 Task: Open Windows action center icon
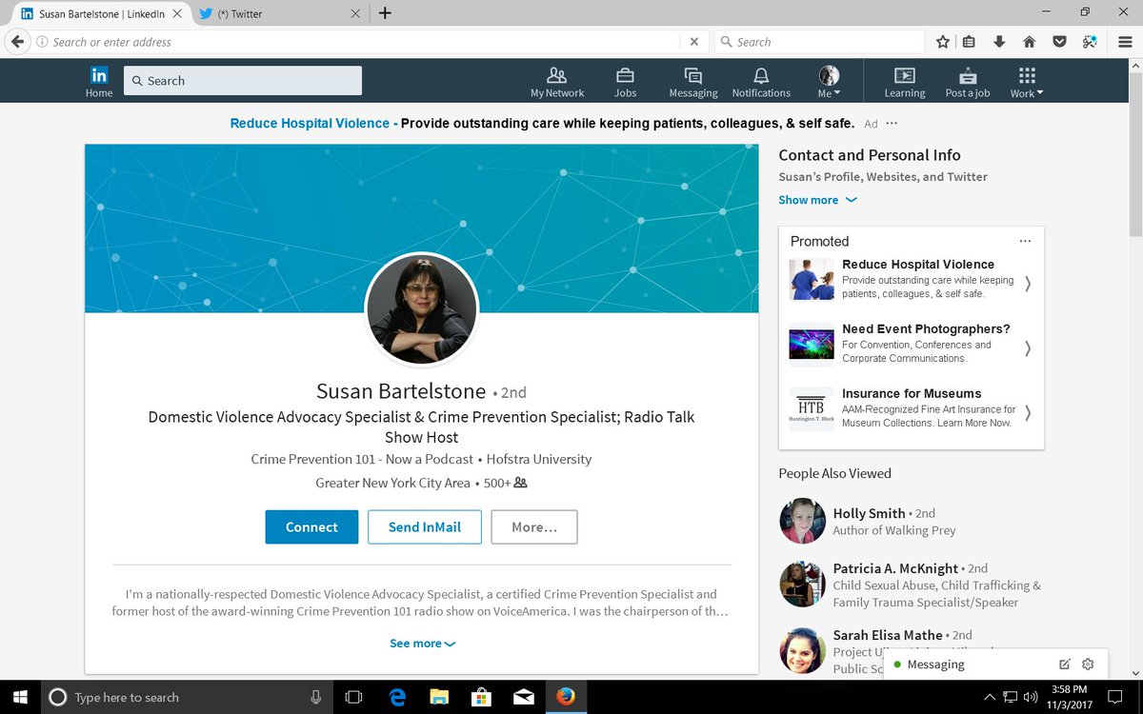coord(1117,697)
